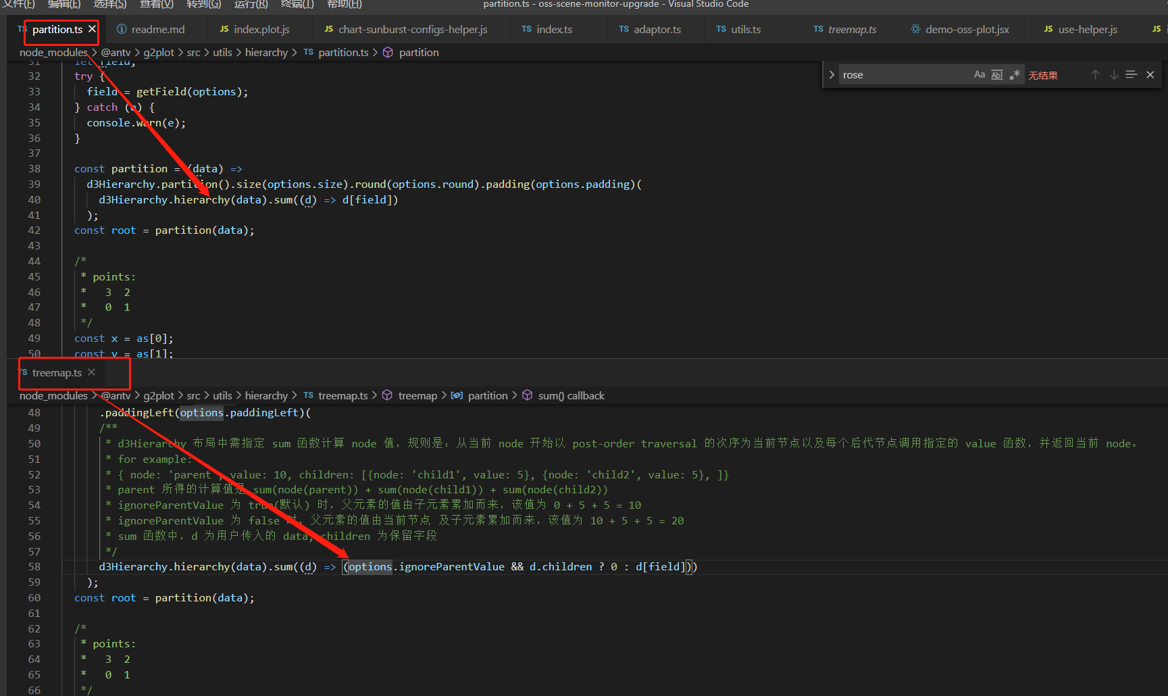Click the JS icon on the index.plot.js tab
The height and width of the screenshot is (696, 1168).
click(223, 29)
